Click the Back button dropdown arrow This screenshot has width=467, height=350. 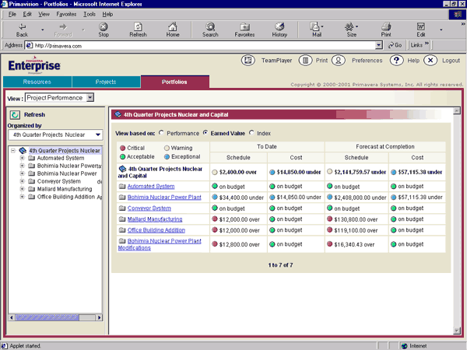pyautogui.click(x=42, y=30)
